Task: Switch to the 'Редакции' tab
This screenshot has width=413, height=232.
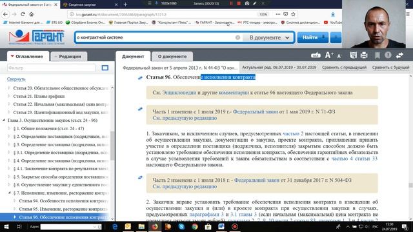Action: pos(69,56)
